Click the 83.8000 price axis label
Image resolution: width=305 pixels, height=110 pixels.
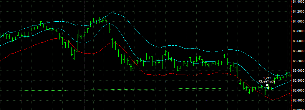299,31
